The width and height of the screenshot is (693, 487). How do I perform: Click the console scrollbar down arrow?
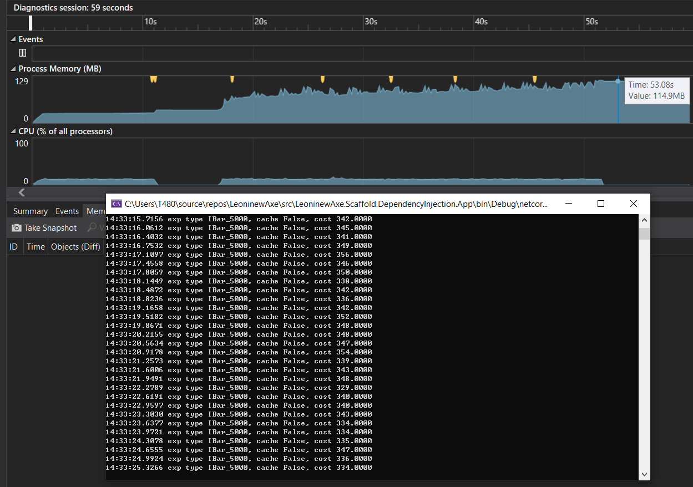[x=644, y=474]
